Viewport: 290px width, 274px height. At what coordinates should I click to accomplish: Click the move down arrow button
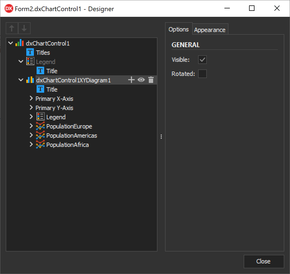(24, 28)
